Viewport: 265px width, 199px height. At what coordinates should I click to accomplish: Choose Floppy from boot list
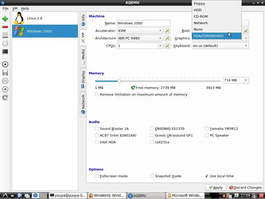tap(217, 4)
